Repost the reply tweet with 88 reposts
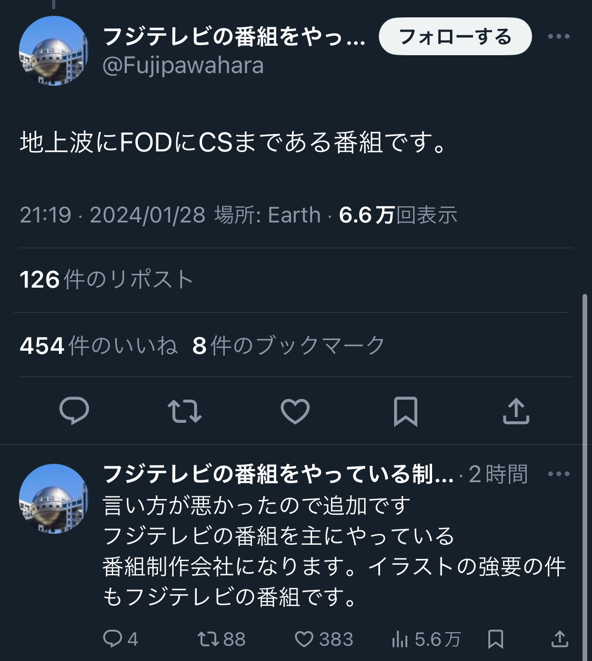Screen dimensions: 592x661 221,639
